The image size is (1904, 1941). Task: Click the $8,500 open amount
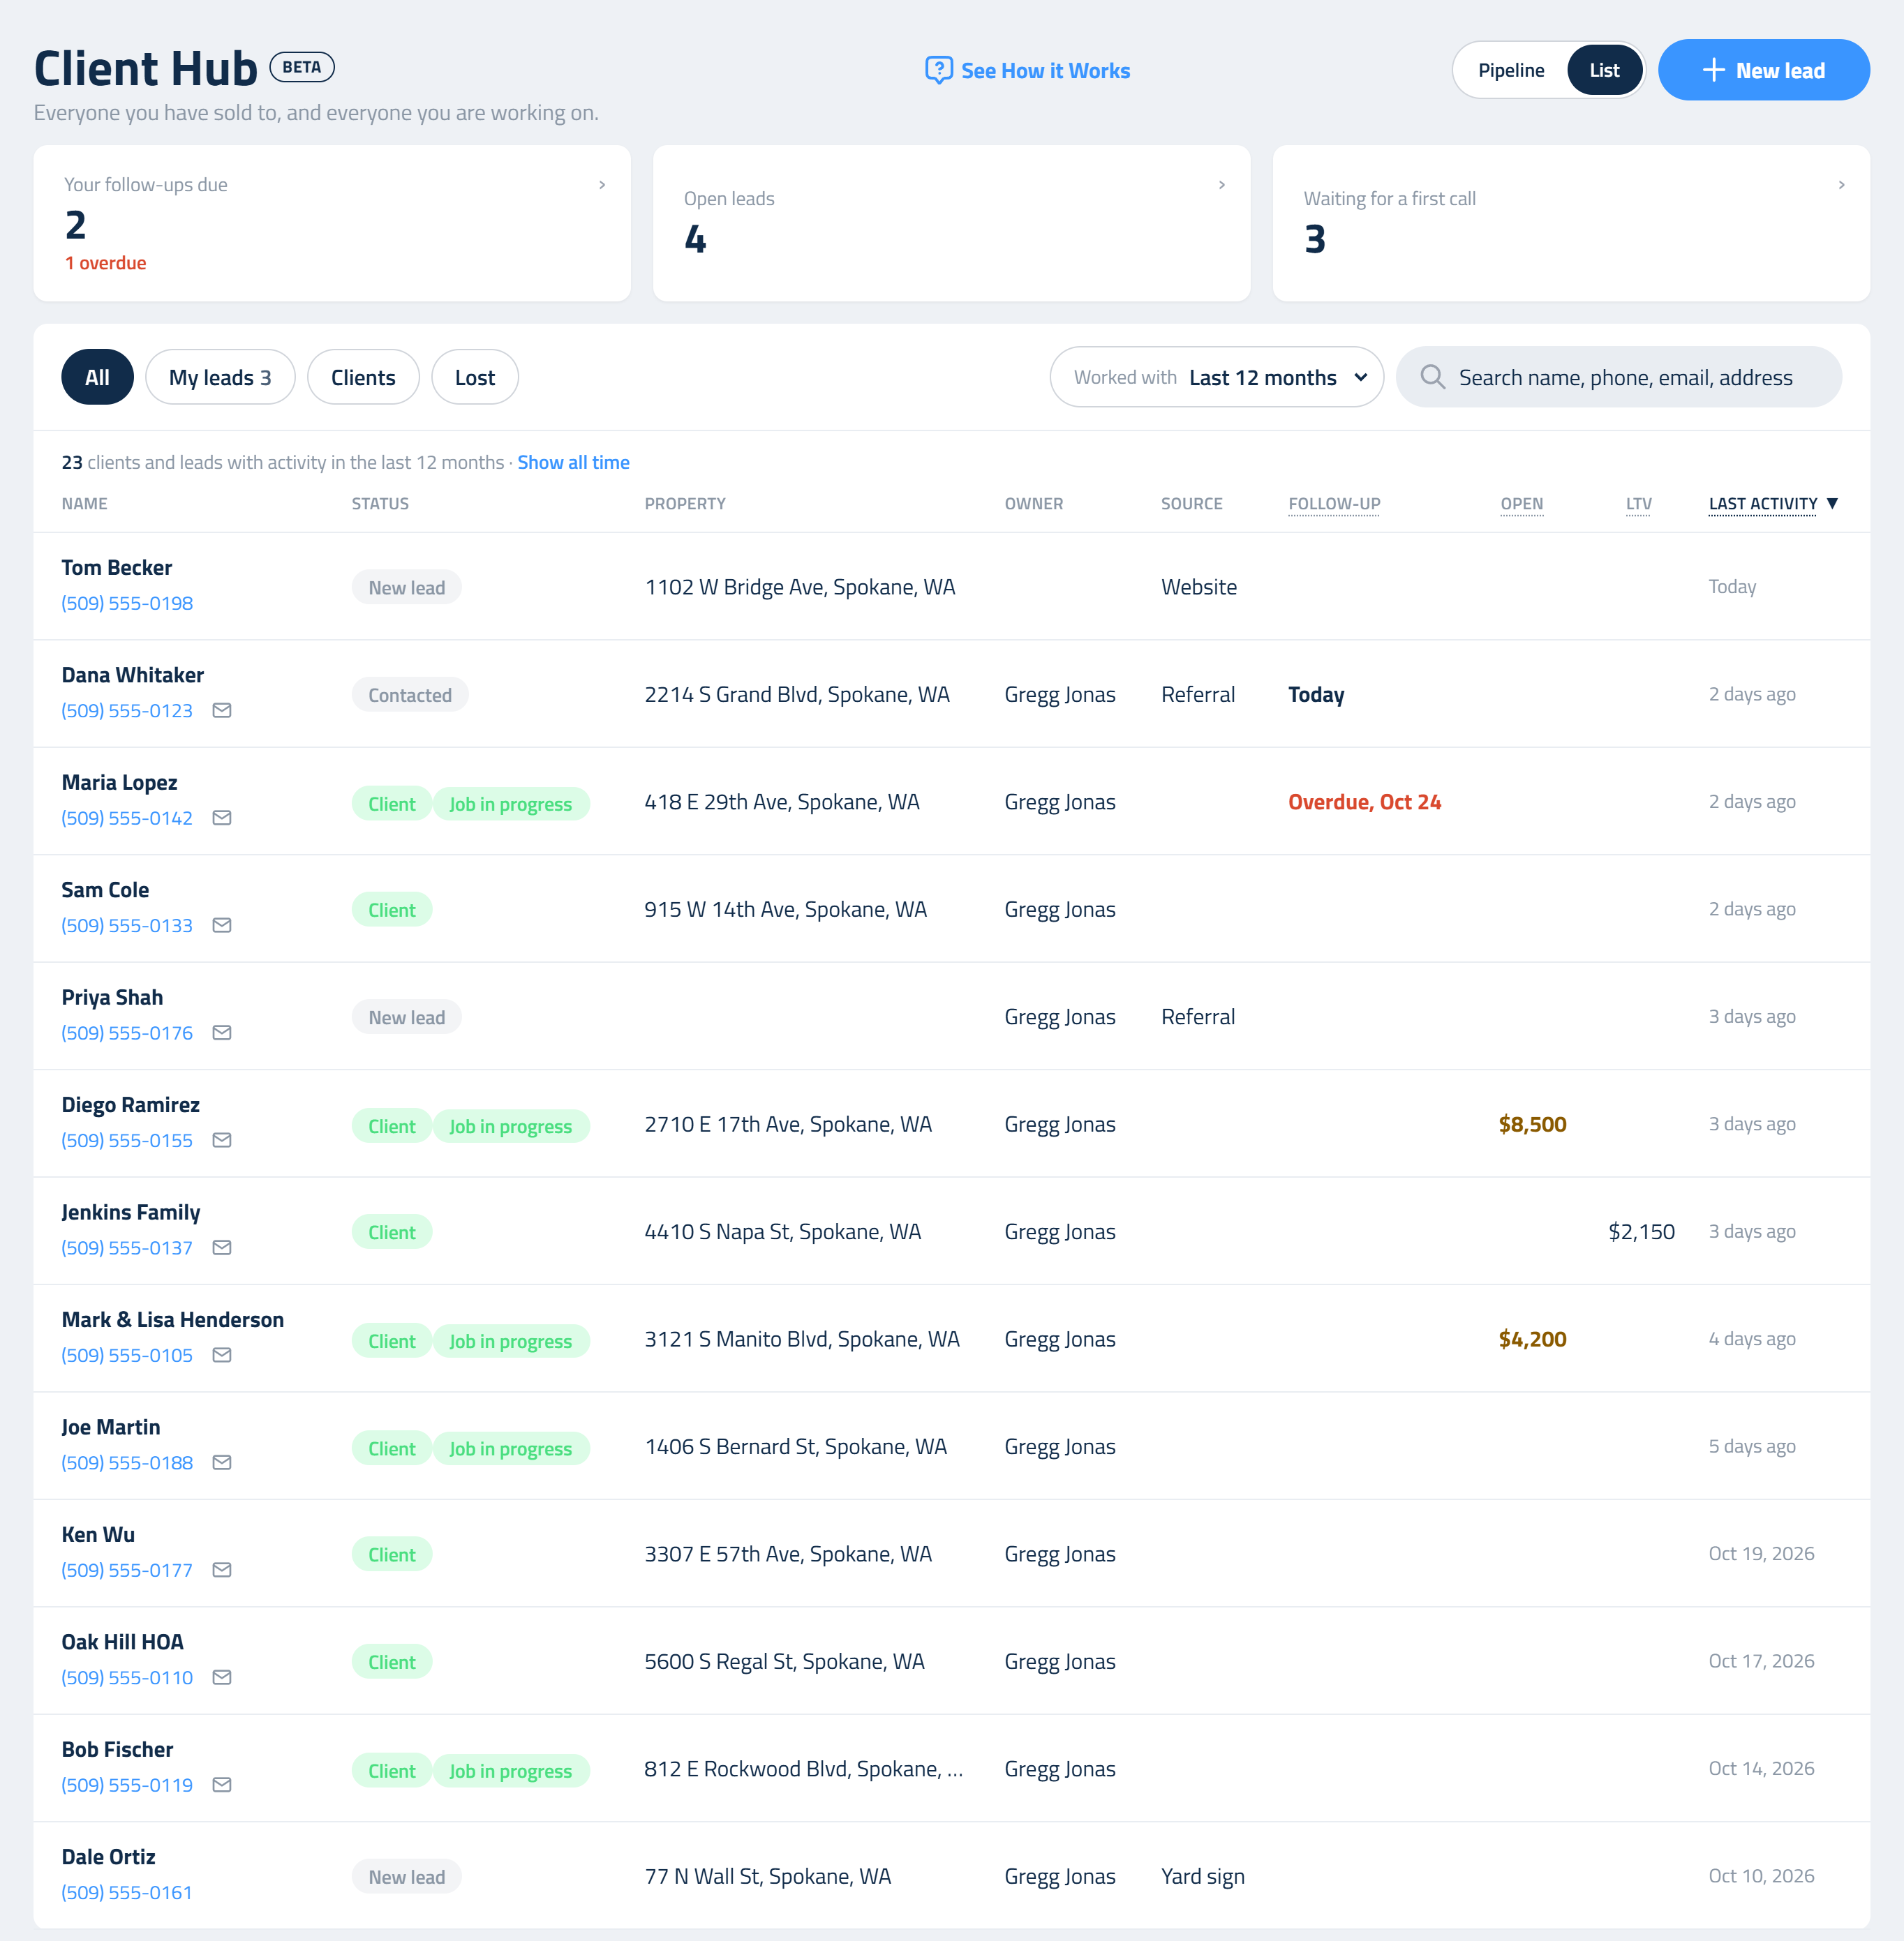tap(1532, 1125)
